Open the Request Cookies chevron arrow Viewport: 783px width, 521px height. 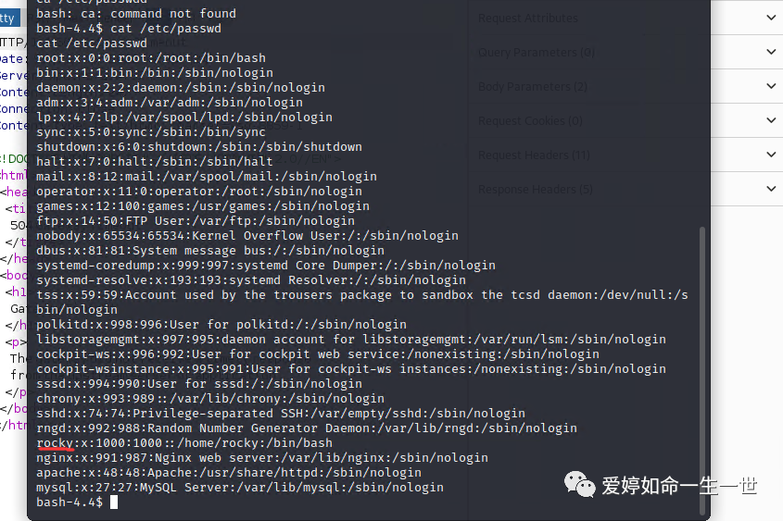[x=771, y=120]
